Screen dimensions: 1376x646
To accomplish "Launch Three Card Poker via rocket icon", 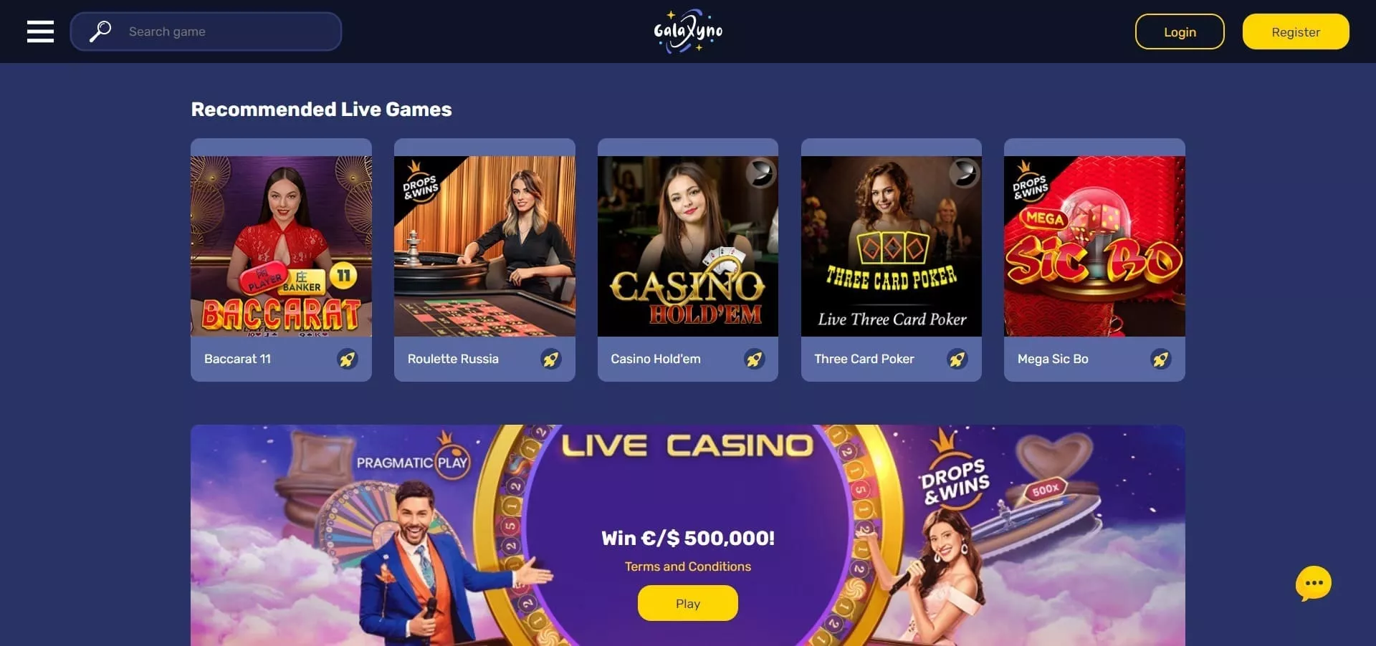I will [957, 359].
